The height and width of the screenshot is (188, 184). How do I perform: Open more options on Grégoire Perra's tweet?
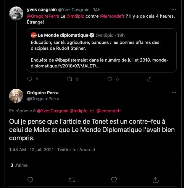(x=174, y=93)
